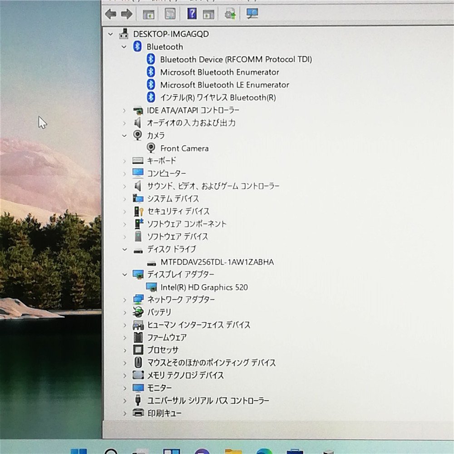Screen dimensions: 454x454
Task: Click the 印刷キュー printer icon
Action: (138, 413)
